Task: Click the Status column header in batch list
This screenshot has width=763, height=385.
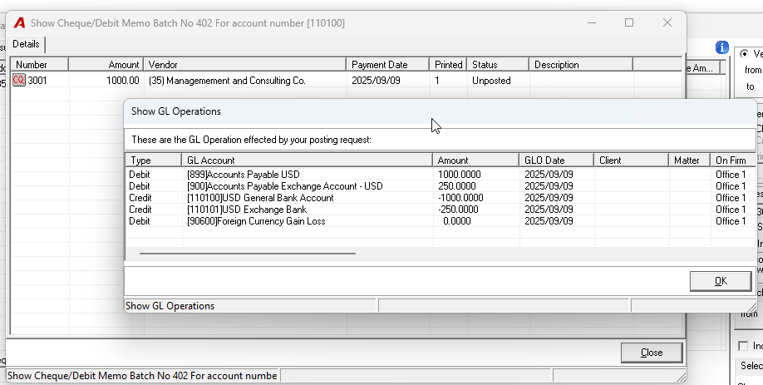Action: pyautogui.click(x=498, y=65)
